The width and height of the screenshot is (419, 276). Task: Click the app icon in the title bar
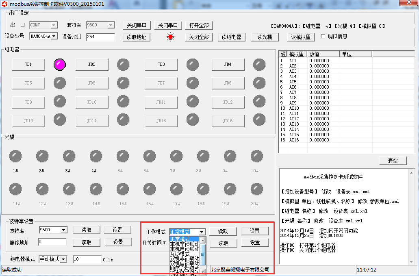click(4, 4)
